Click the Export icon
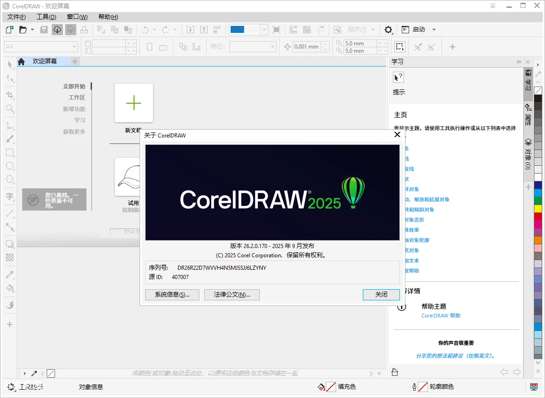The image size is (545, 398). click(204, 30)
